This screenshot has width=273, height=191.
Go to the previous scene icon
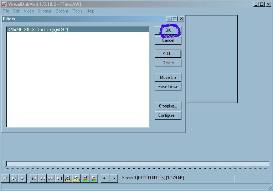click(85, 179)
